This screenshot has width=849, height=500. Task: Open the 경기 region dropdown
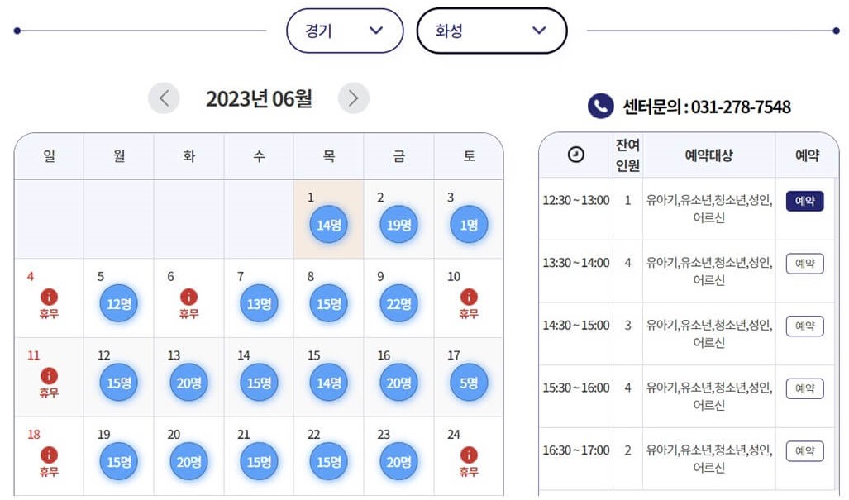[344, 30]
